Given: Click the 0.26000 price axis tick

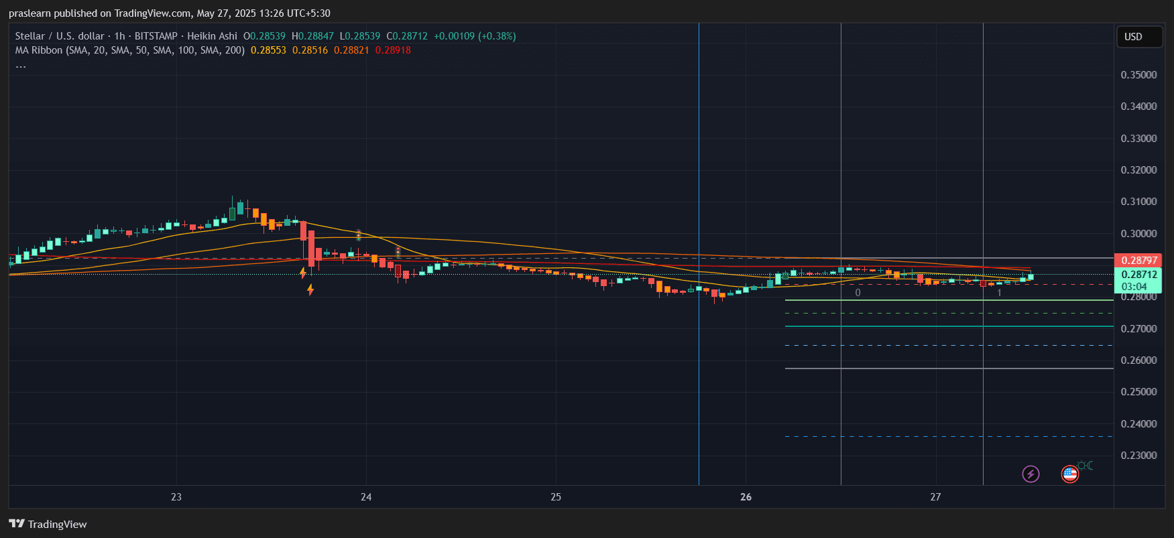Looking at the screenshot, I should (1138, 360).
